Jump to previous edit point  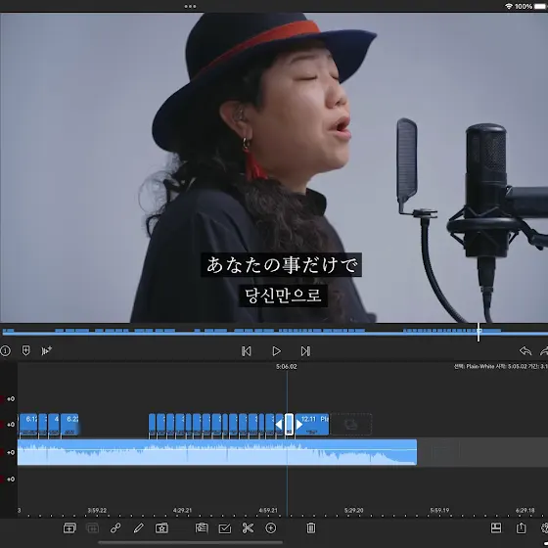pyautogui.click(x=246, y=351)
